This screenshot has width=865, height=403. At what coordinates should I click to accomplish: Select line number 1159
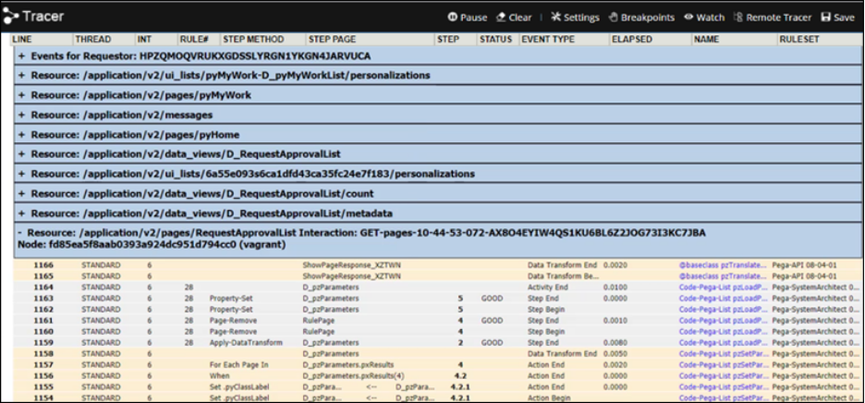pyautogui.click(x=43, y=342)
